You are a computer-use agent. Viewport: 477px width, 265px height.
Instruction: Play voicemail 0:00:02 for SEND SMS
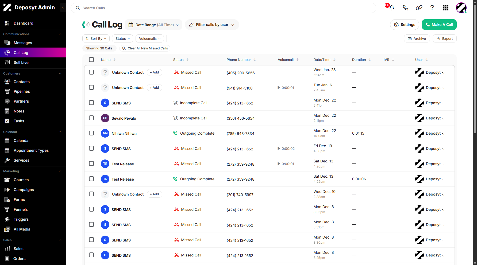pos(279,149)
